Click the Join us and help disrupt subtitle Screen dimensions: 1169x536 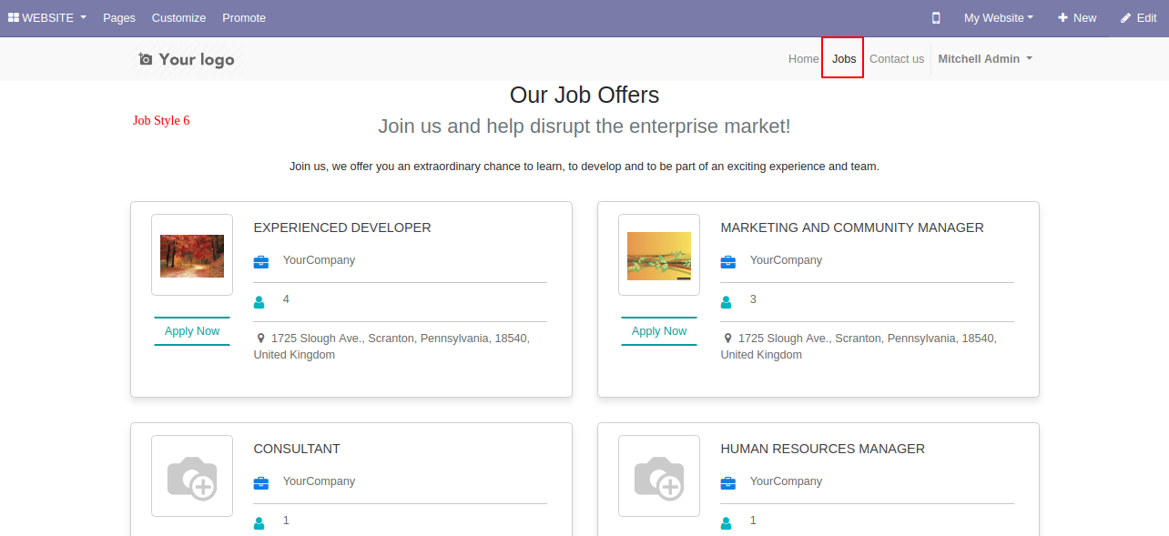click(584, 126)
